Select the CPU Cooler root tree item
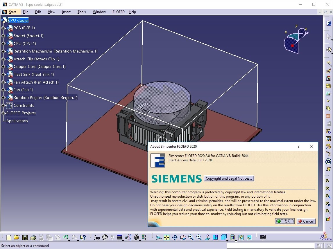Image resolution: width=333 pixels, height=249 pixels. pos(18,20)
